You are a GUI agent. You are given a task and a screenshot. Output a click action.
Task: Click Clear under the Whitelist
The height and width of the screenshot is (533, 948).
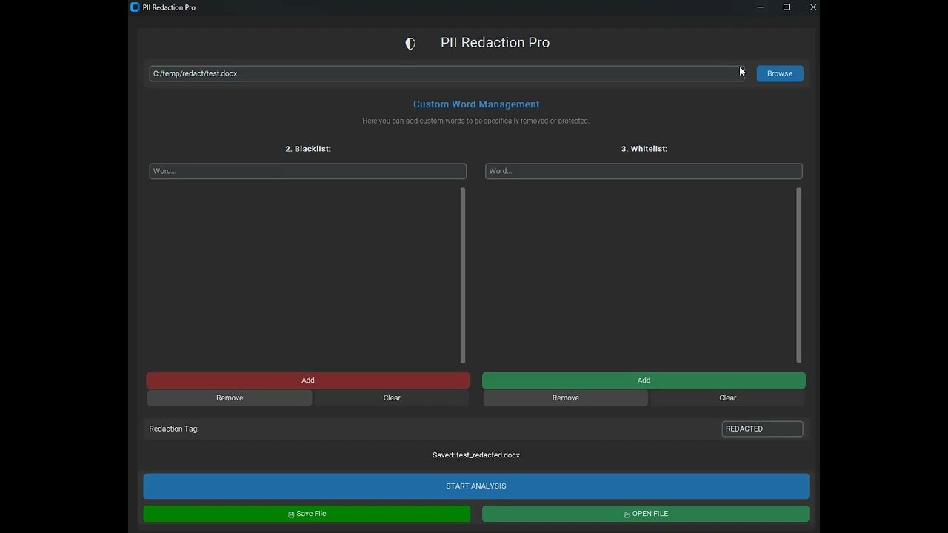[x=728, y=398]
